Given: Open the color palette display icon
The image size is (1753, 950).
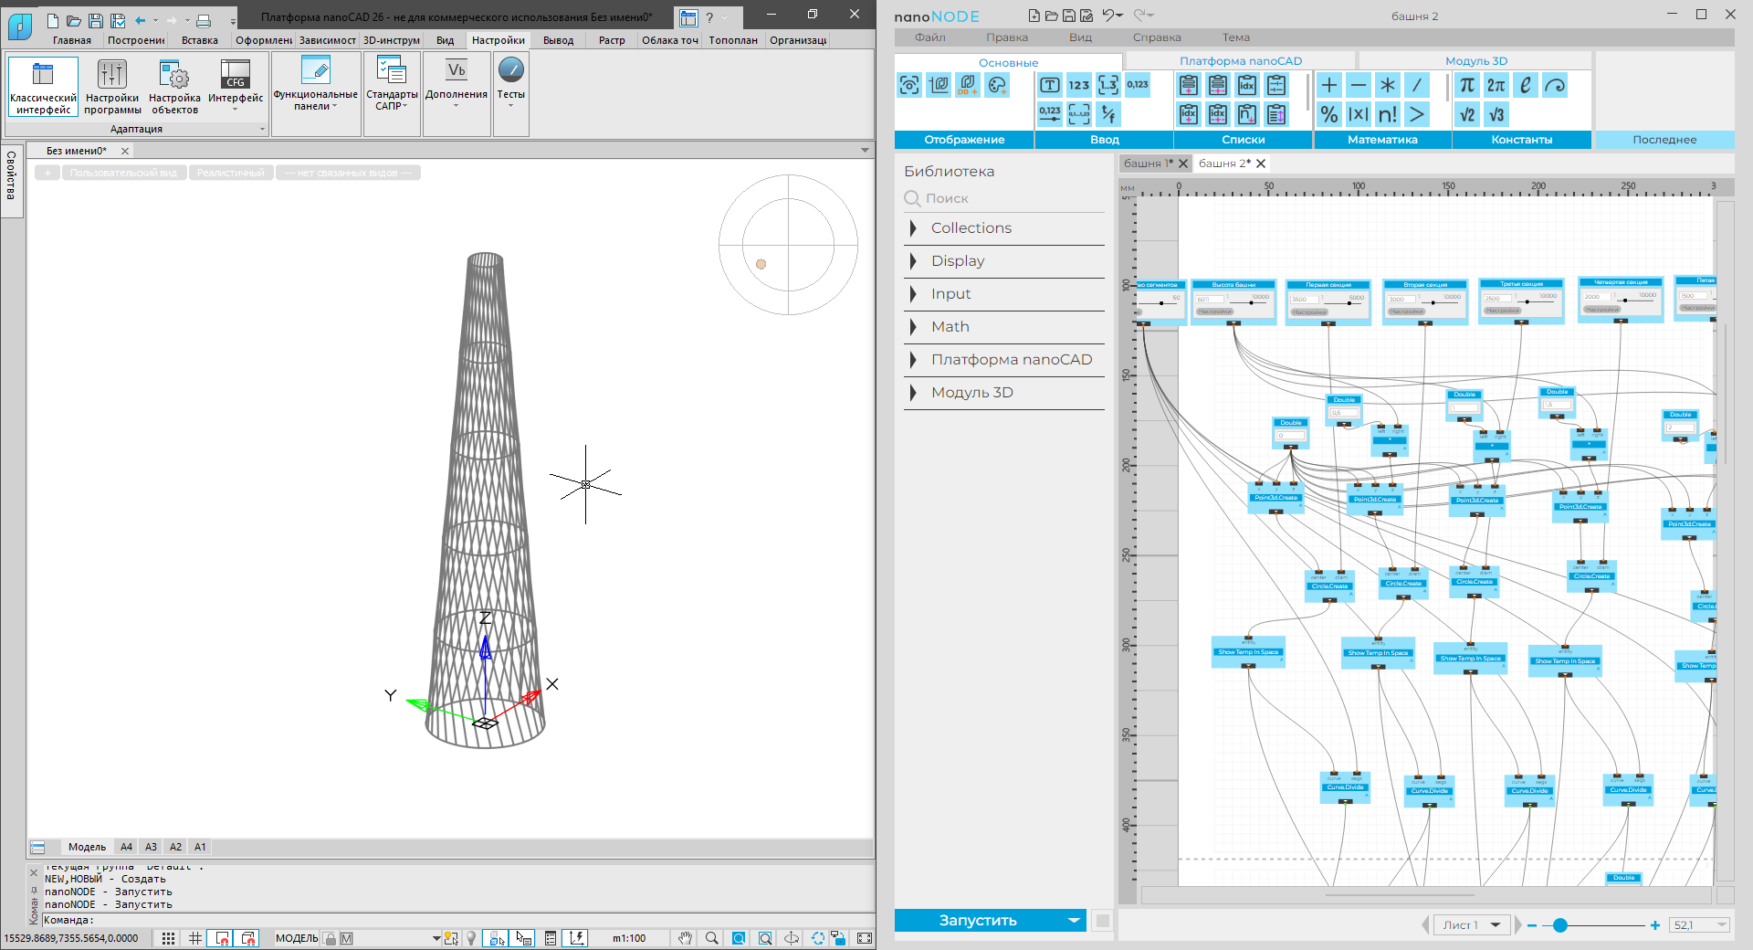Looking at the screenshot, I should pos(997,85).
